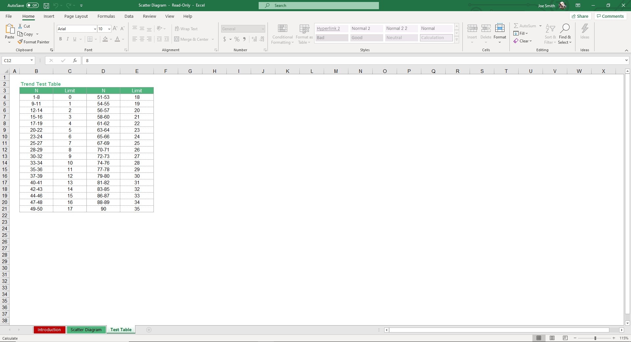The height and width of the screenshot is (342, 631).
Task: Select the Introduction sheet tab
Action: [x=49, y=330]
